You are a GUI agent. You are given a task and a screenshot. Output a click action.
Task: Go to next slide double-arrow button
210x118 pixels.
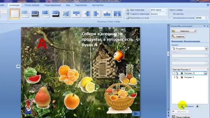[x=168, y=115]
